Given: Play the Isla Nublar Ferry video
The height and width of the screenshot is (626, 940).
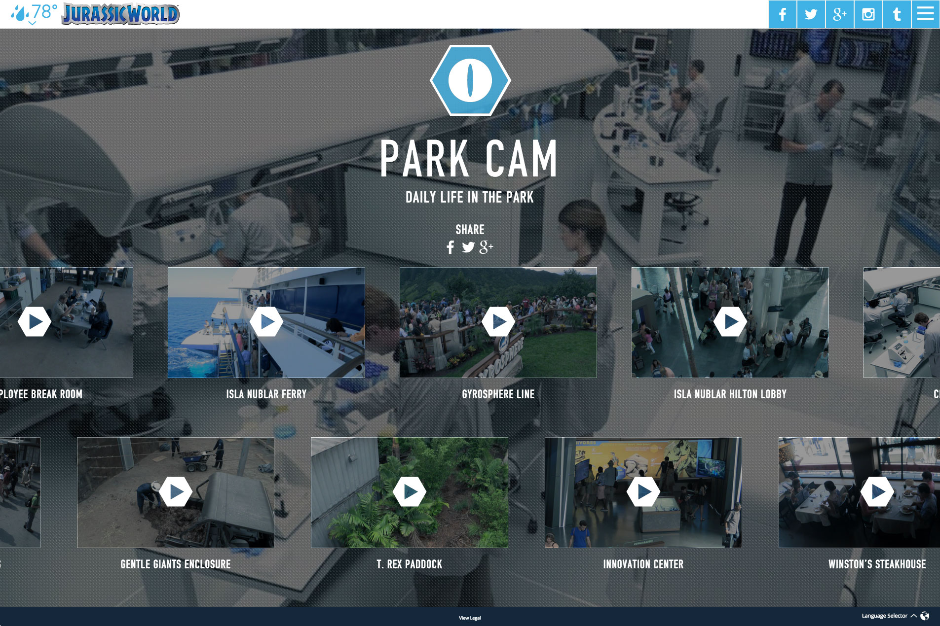Looking at the screenshot, I should click(x=266, y=322).
